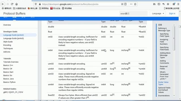Open Basics: Java tutorial
Viewport: 181px width, 101px height.
point(8,79)
